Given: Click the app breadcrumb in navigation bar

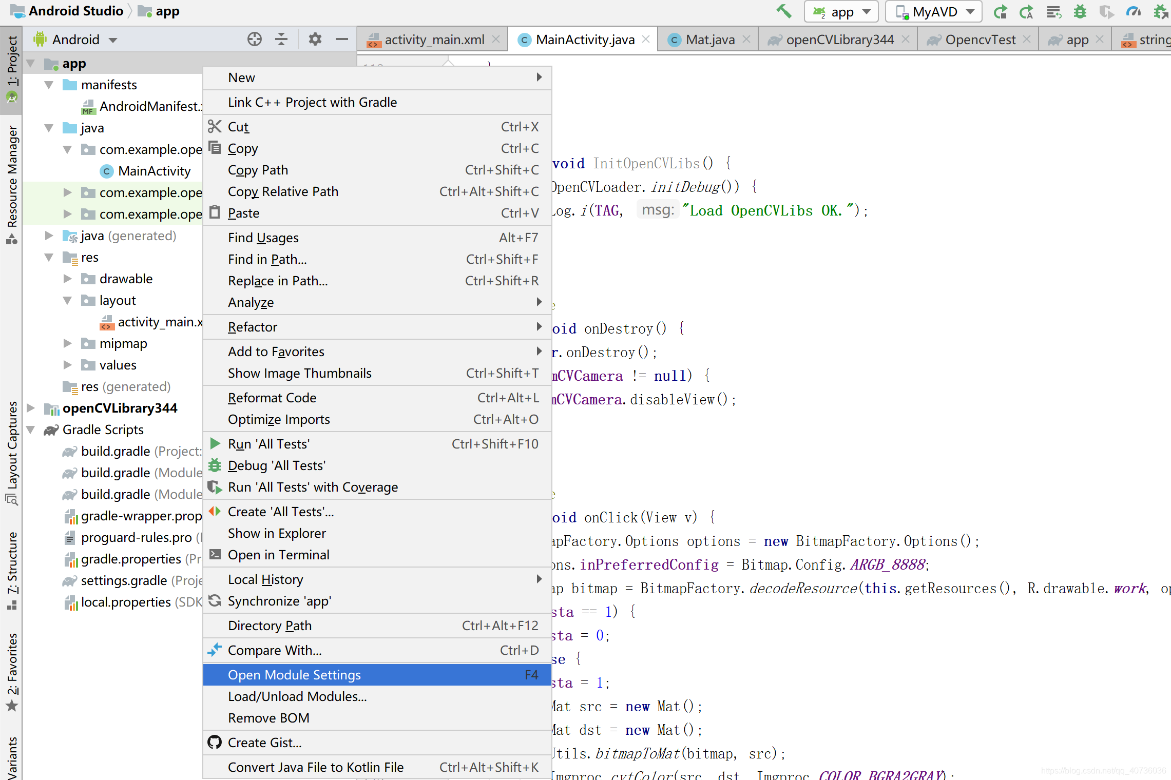Looking at the screenshot, I should pyautogui.click(x=159, y=11).
